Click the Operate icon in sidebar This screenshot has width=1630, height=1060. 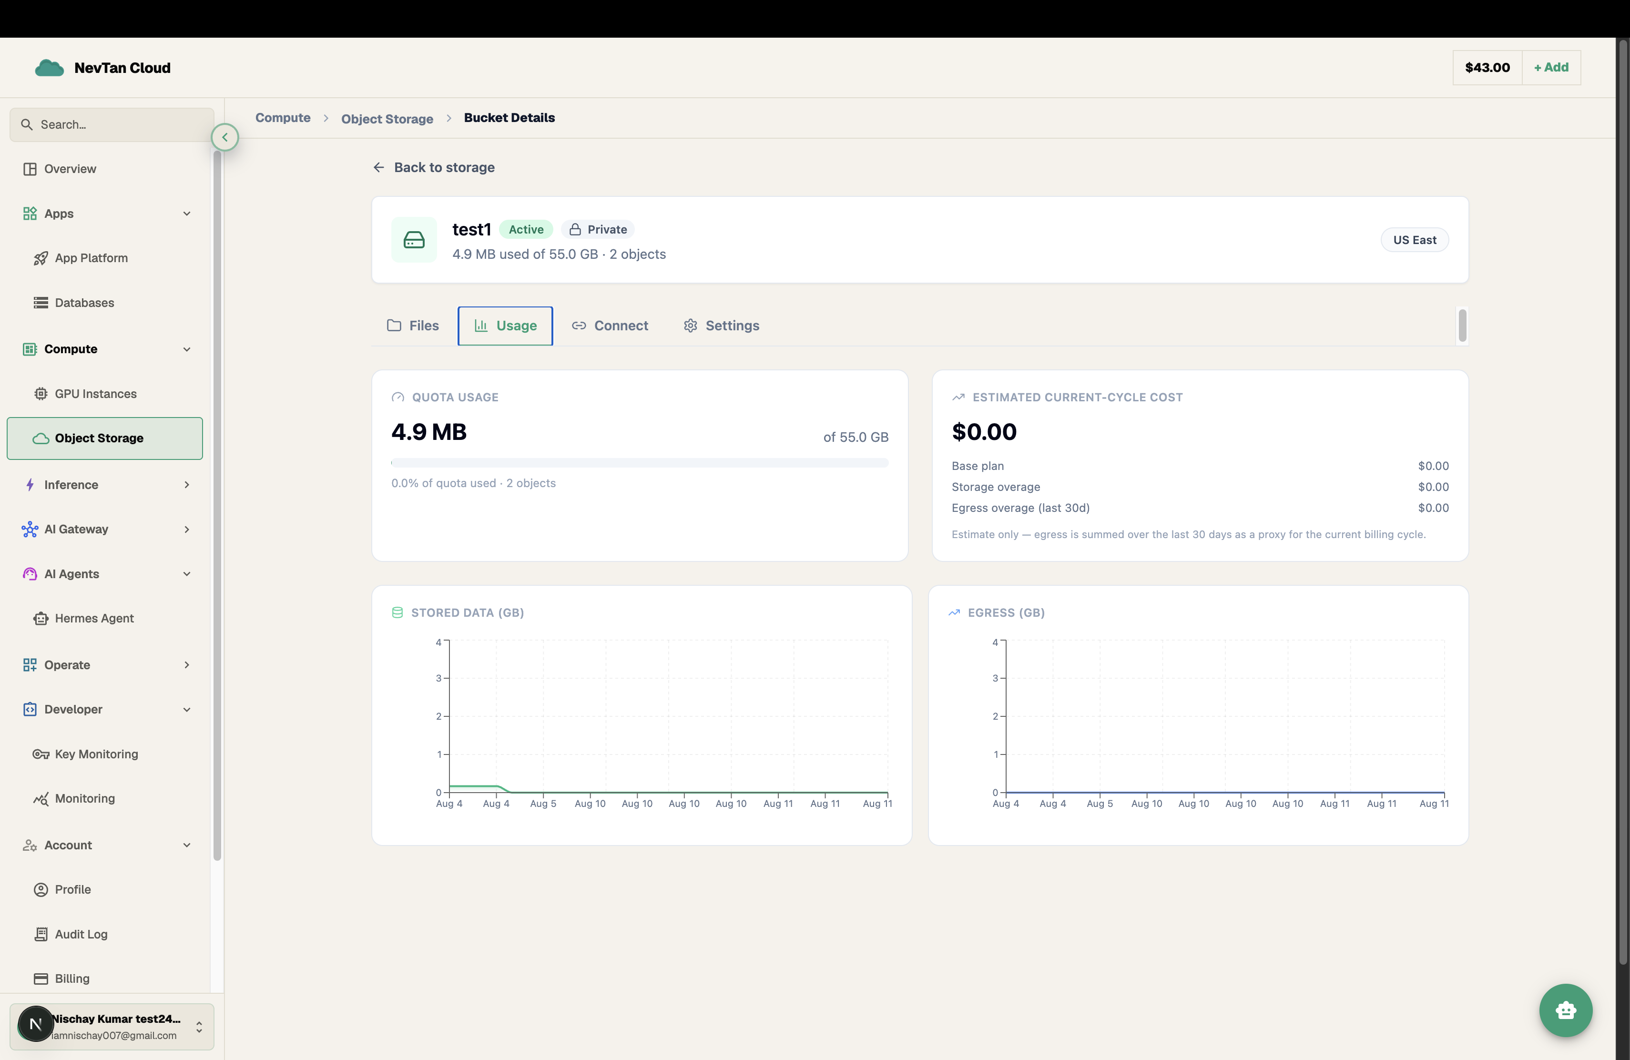click(x=30, y=665)
